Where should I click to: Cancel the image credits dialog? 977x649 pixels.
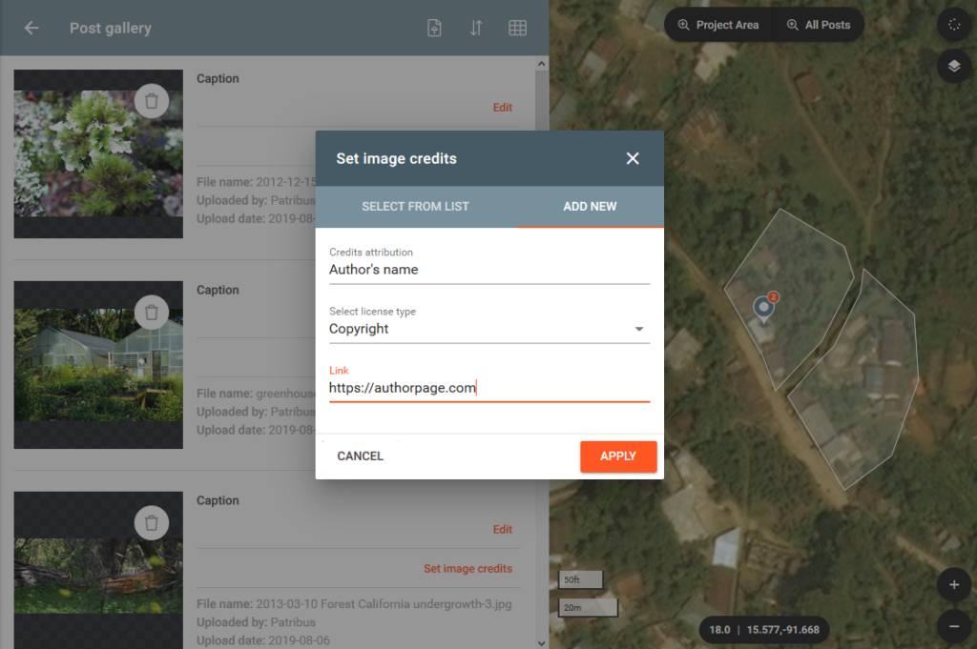coord(360,456)
